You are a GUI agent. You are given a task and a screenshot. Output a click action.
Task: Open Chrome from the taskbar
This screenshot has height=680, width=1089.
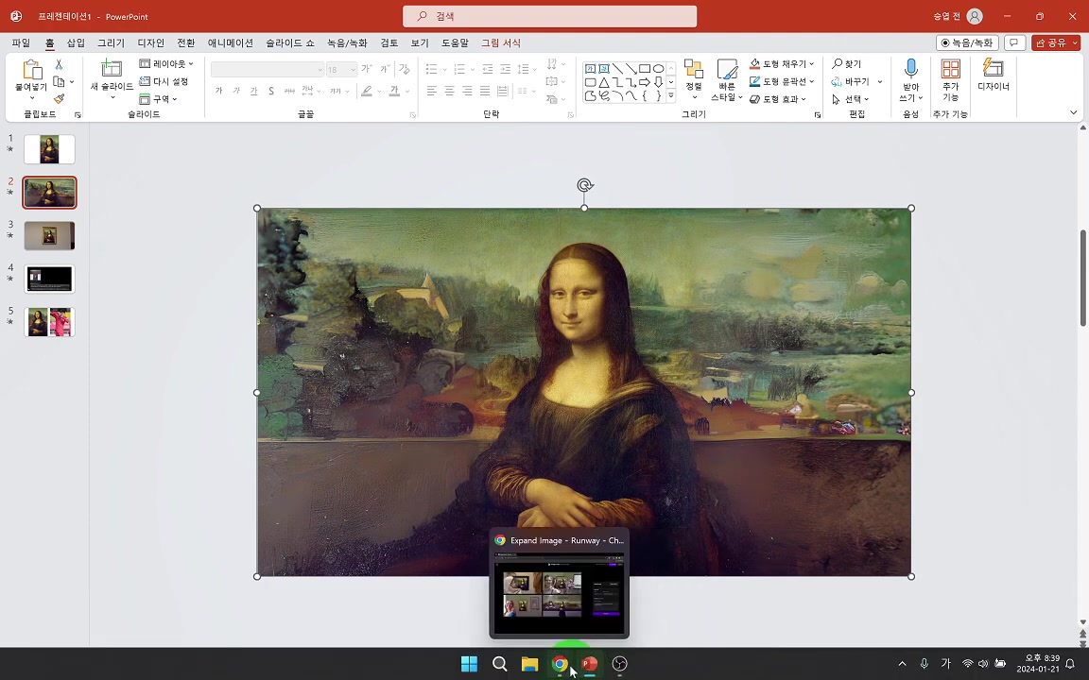click(559, 664)
